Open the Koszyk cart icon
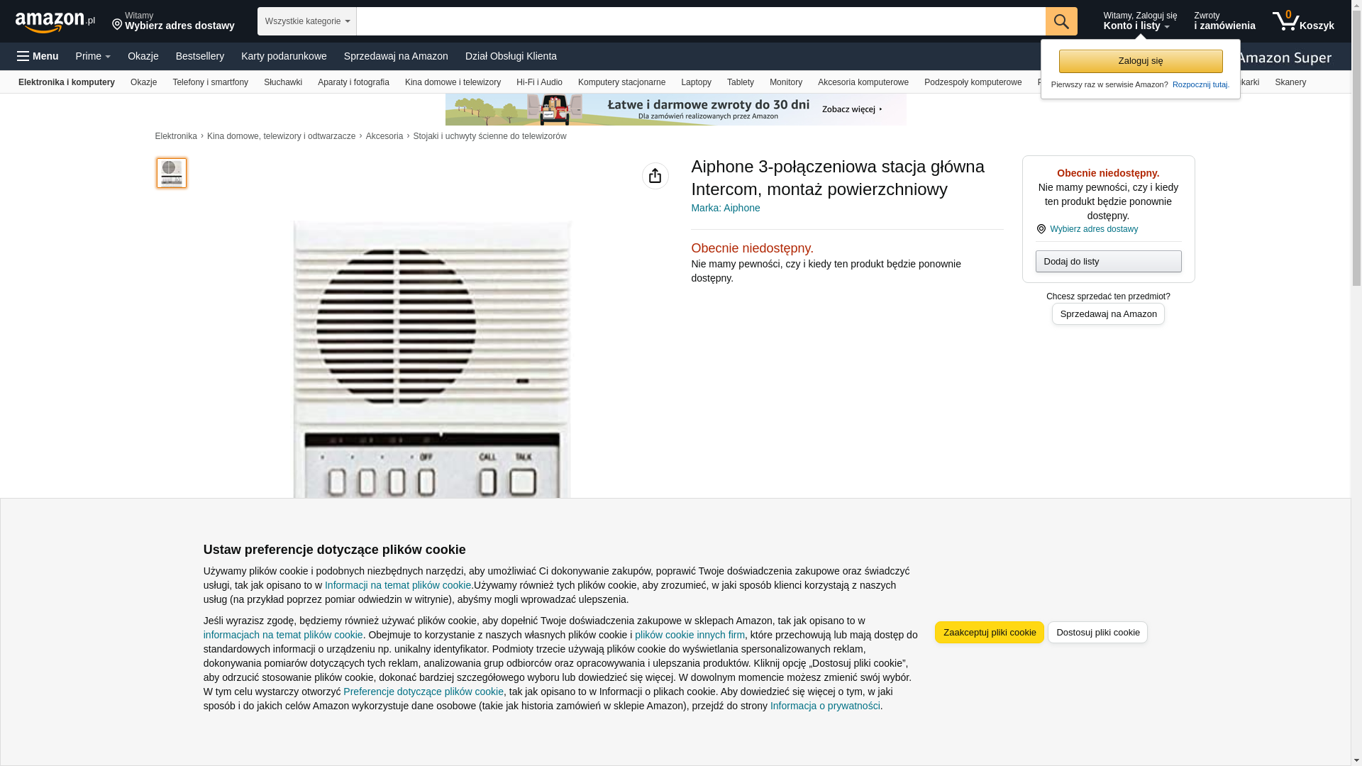This screenshot has height=766, width=1362. click(1303, 21)
